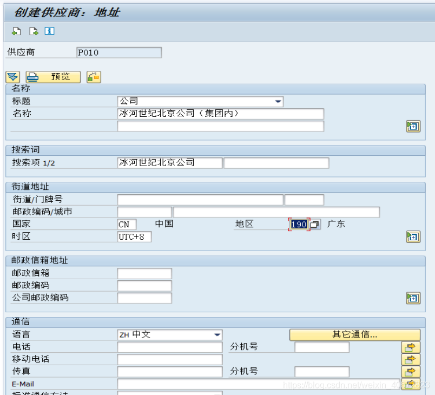Screen dimensions: 435x395
Task: Click the second empty 名称 line field
Action: point(221,126)
